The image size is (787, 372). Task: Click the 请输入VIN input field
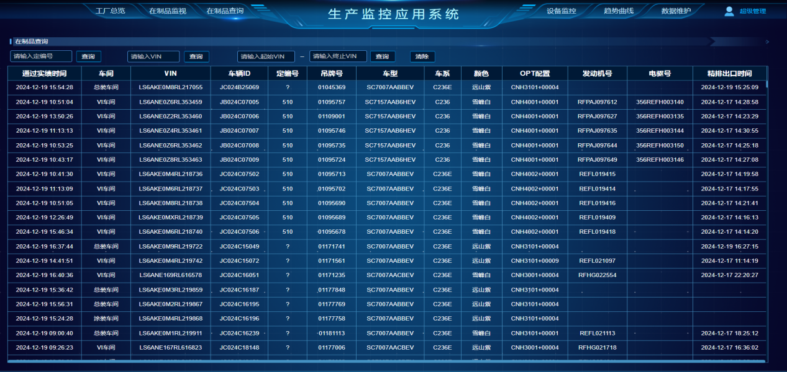point(153,56)
